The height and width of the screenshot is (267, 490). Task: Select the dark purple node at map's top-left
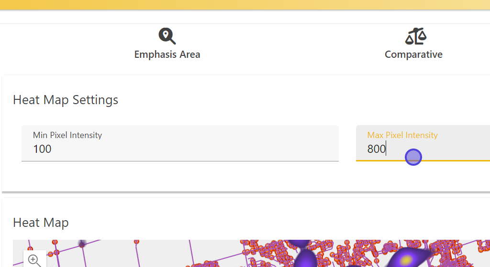click(82, 245)
